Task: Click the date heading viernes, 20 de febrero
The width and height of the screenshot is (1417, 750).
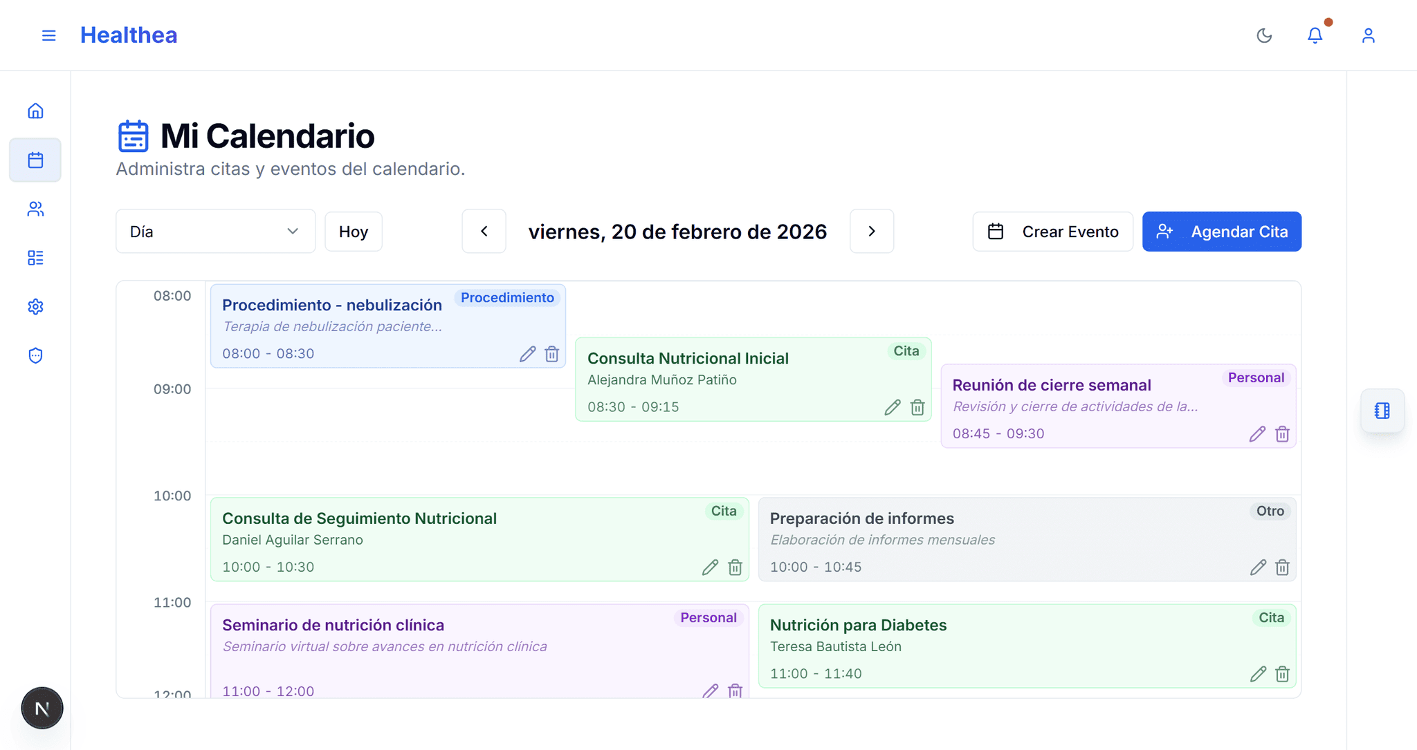Action: pos(677,232)
